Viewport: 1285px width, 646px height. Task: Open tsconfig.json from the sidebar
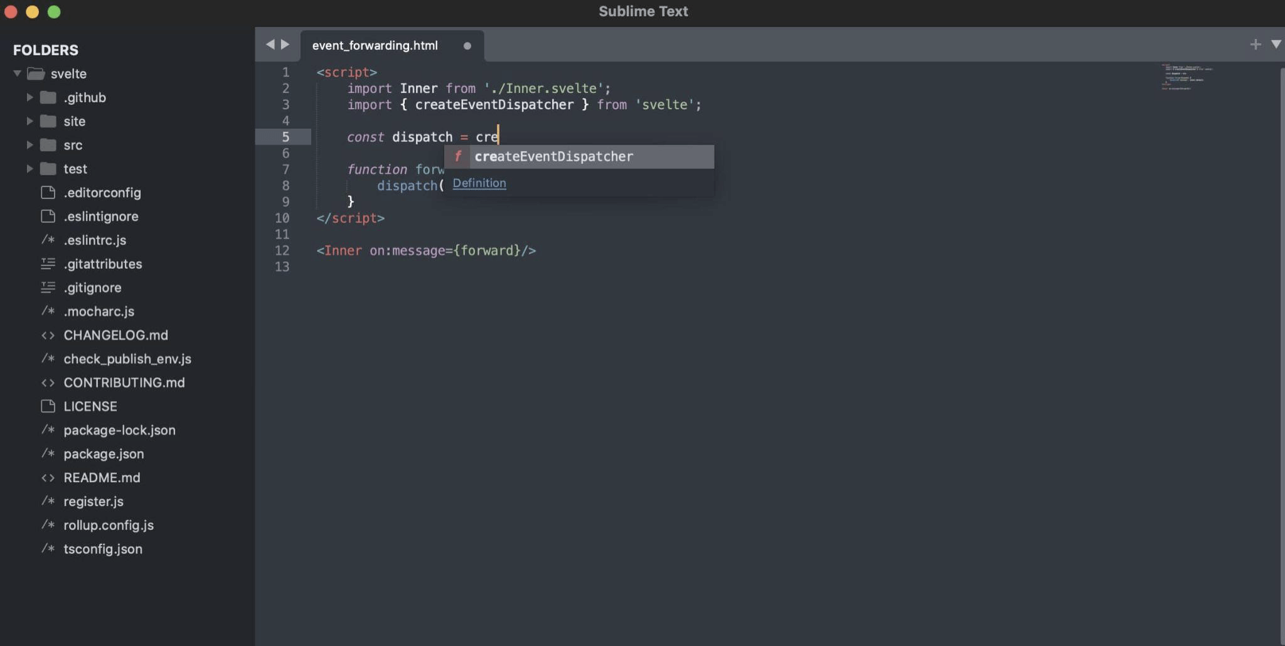(103, 549)
